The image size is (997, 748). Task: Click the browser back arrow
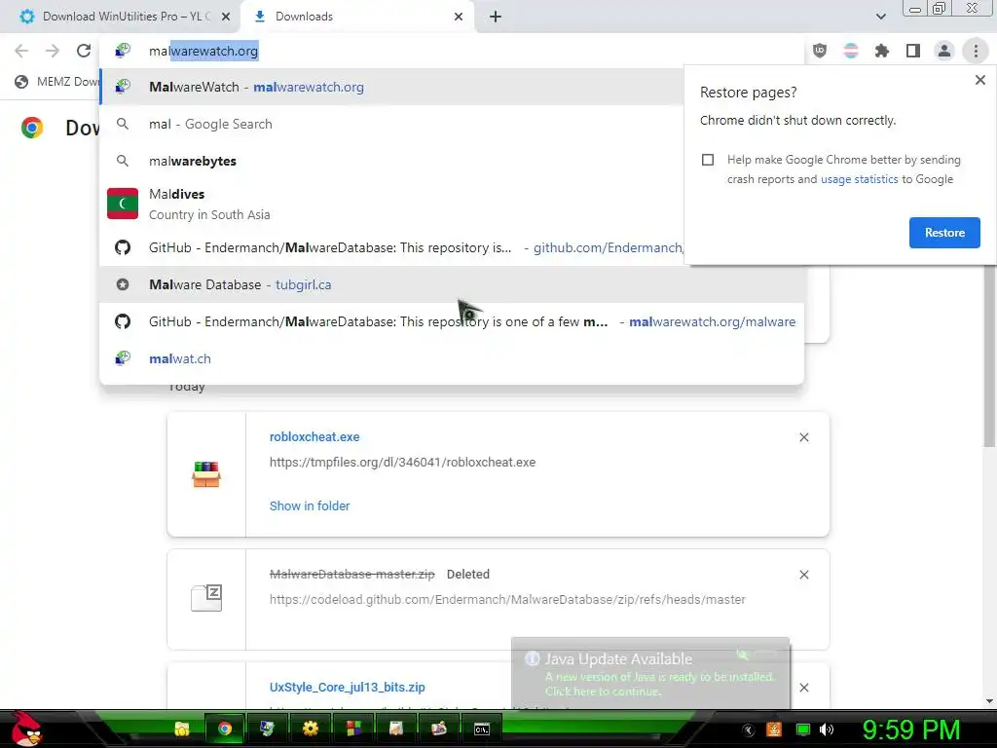[21, 51]
